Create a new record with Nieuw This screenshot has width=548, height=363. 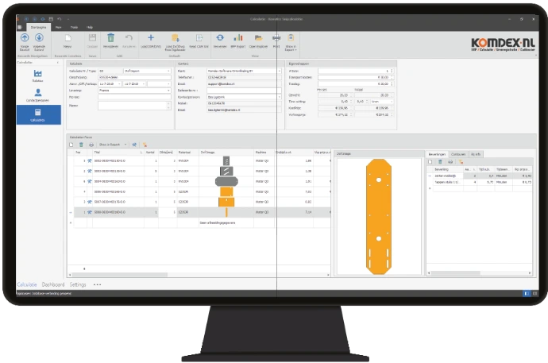[68, 41]
